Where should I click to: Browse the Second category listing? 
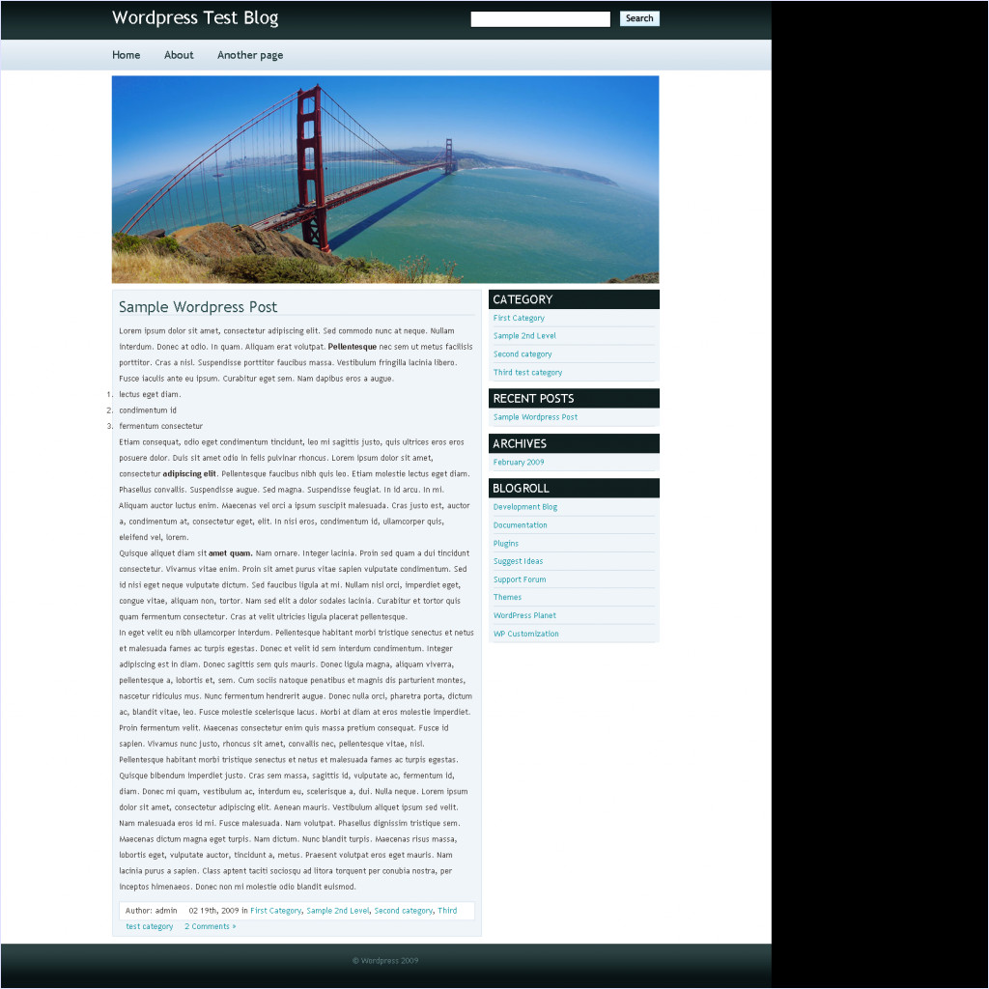click(523, 353)
